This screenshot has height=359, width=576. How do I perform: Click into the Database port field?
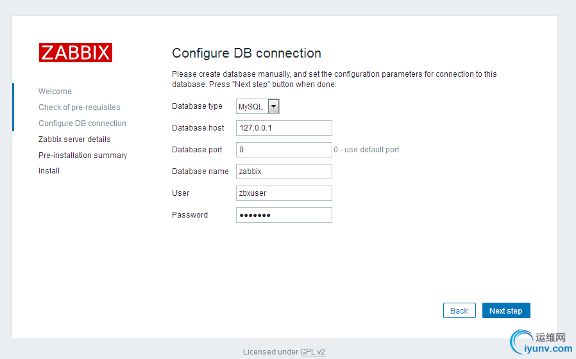pyautogui.click(x=284, y=150)
